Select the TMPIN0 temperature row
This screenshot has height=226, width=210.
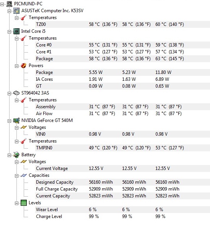pos(122,148)
